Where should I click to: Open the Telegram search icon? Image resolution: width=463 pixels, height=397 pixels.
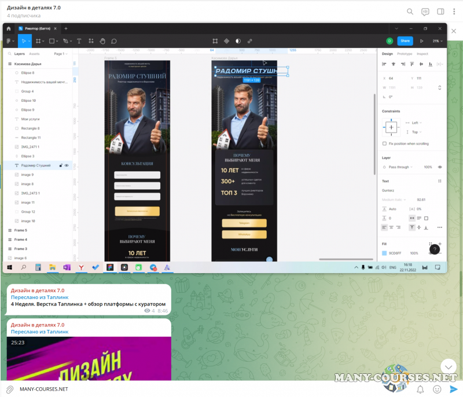410,12
